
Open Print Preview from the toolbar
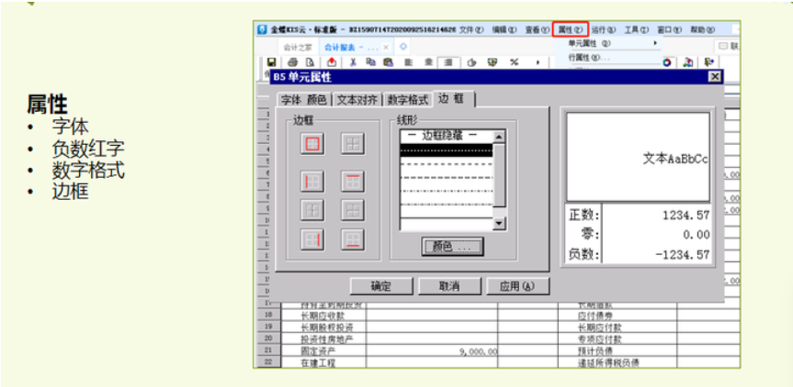310,62
